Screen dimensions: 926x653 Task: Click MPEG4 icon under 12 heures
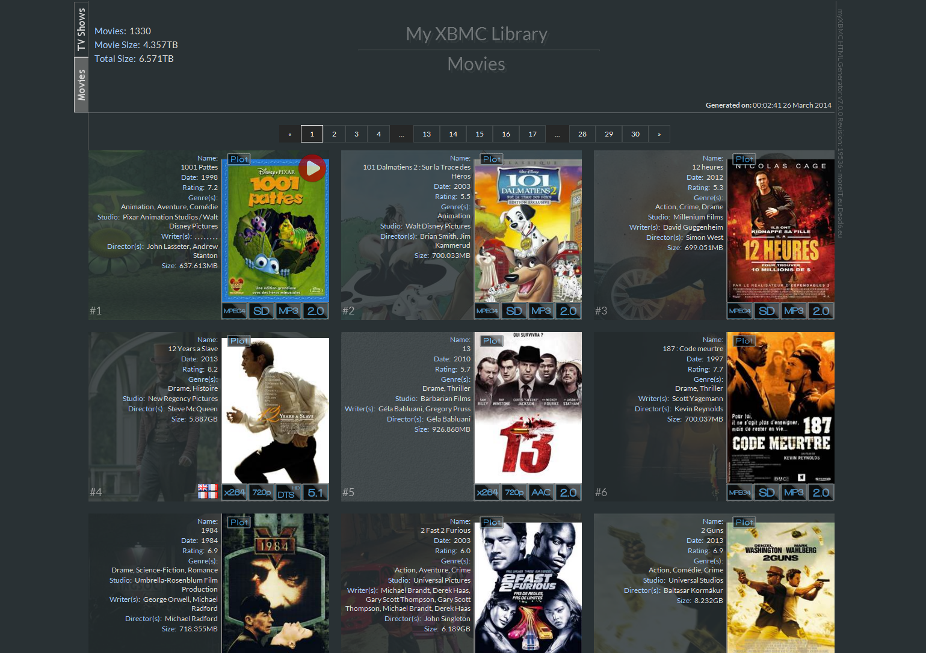pyautogui.click(x=740, y=311)
